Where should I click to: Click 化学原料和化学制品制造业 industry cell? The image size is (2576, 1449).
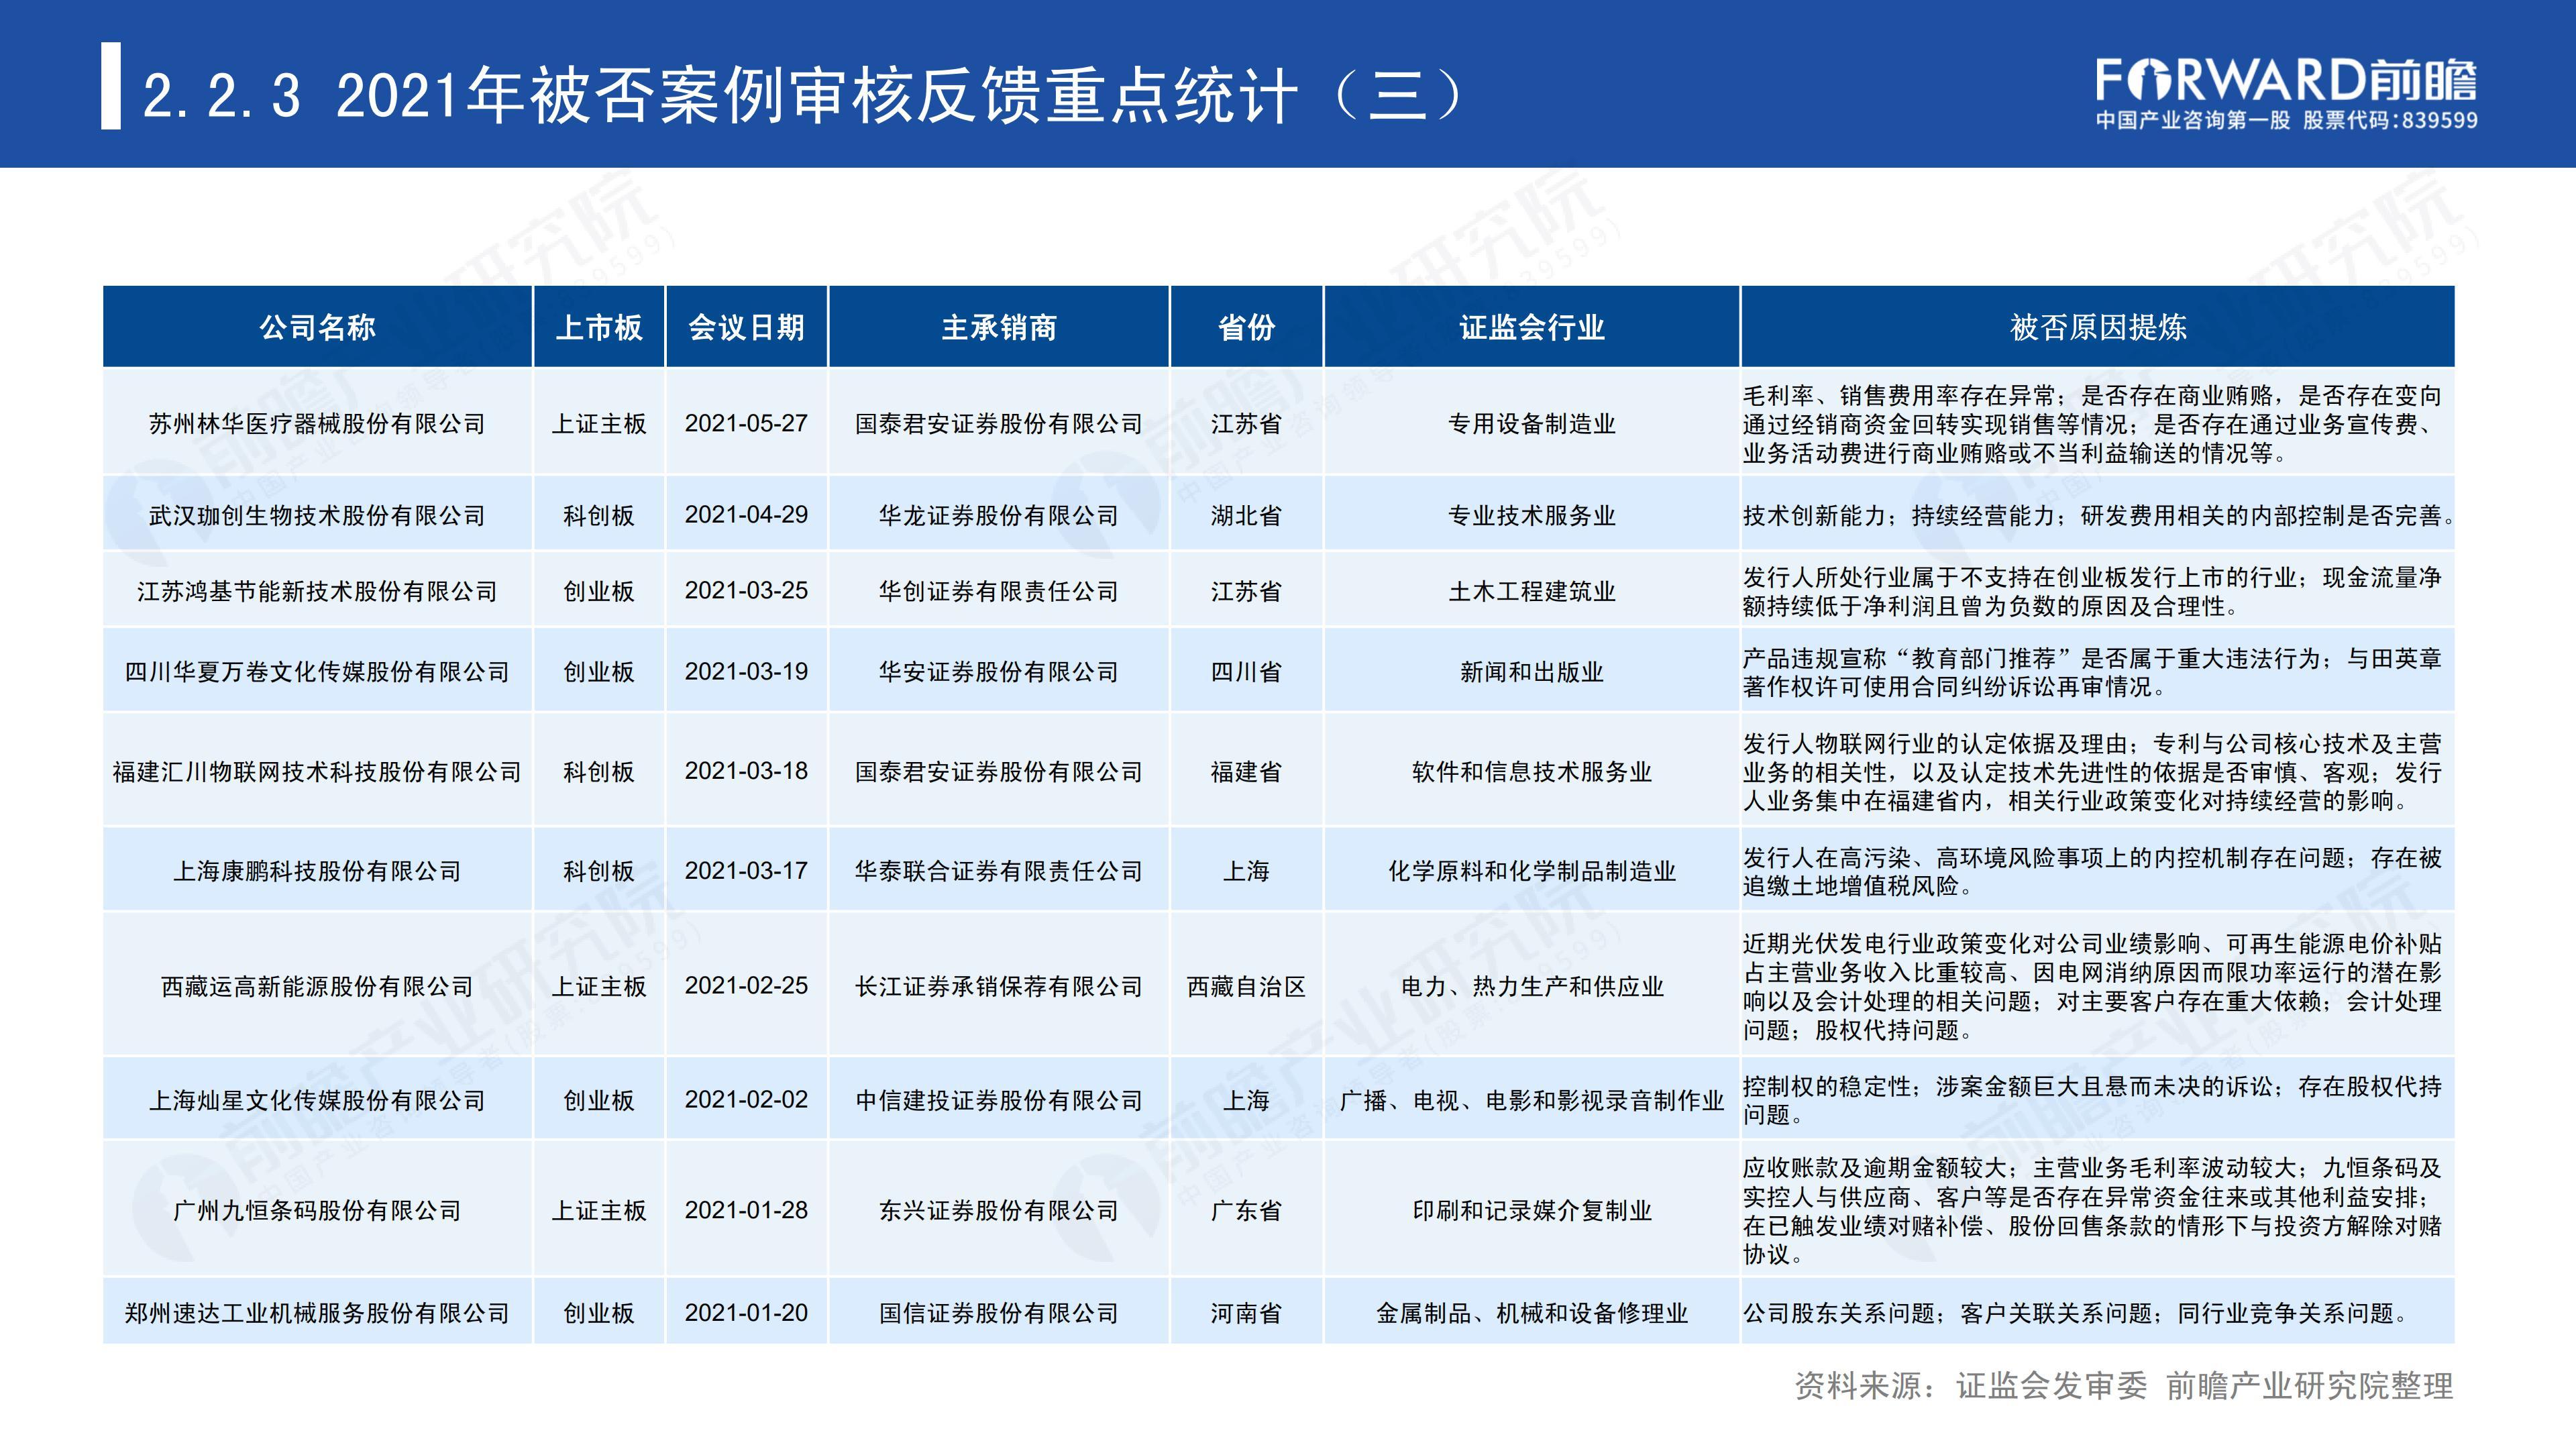[x=1531, y=871]
